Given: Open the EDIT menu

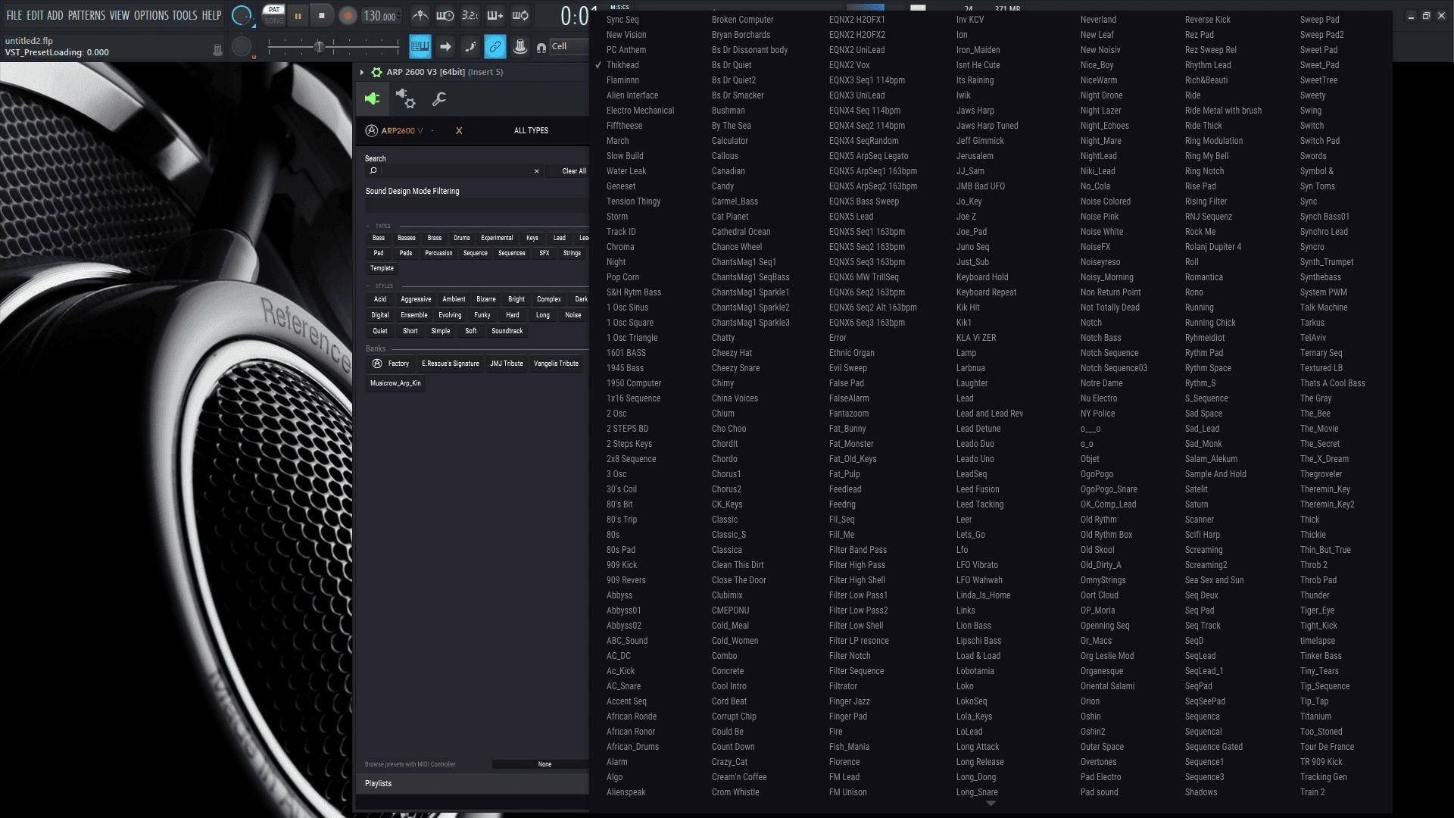Looking at the screenshot, I should tap(35, 15).
